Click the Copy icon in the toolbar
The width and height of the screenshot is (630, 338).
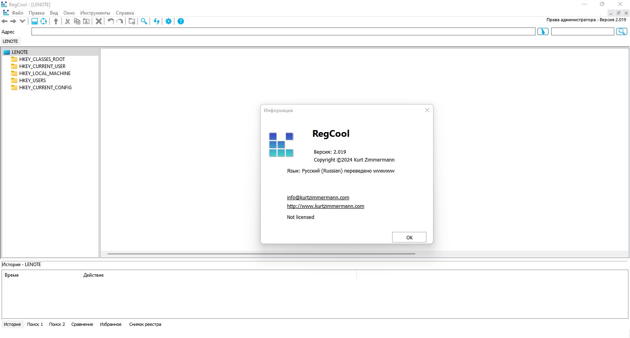pos(77,21)
